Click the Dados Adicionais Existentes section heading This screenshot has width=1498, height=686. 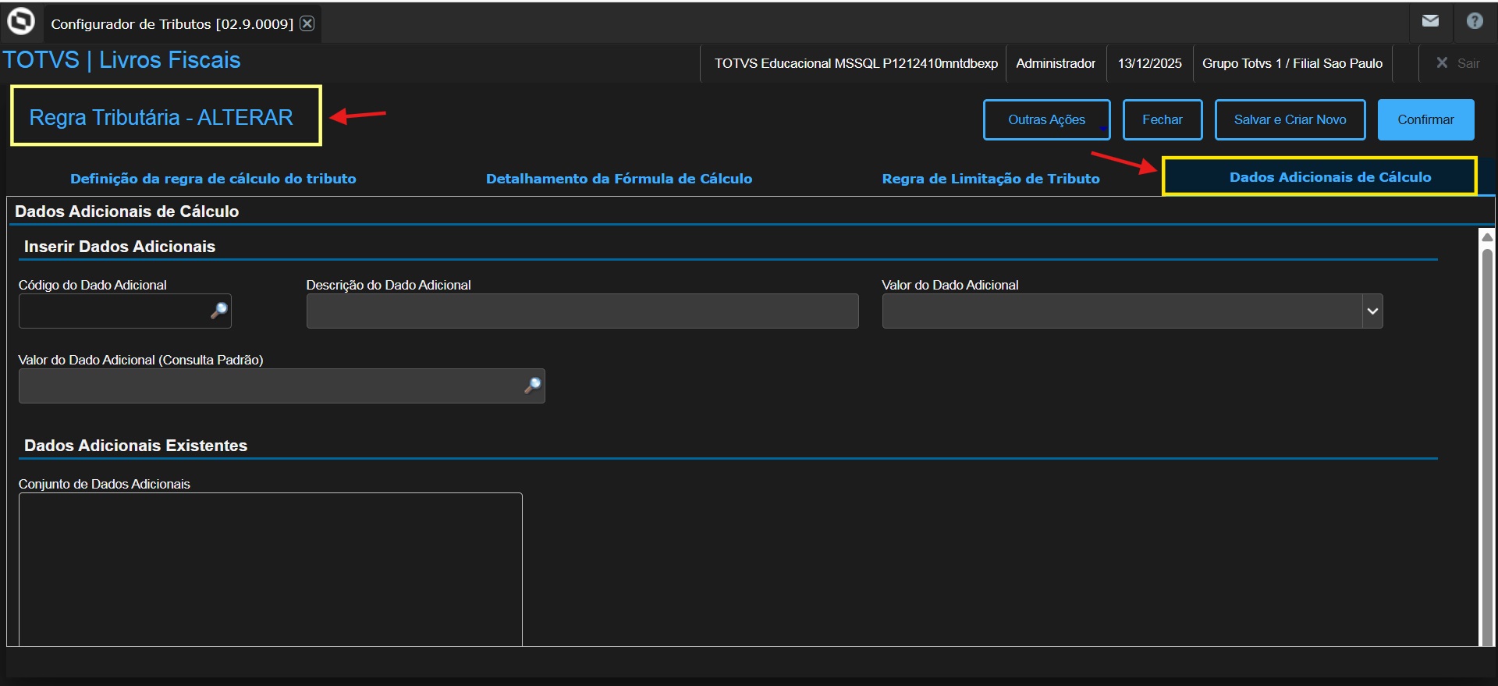click(x=136, y=446)
